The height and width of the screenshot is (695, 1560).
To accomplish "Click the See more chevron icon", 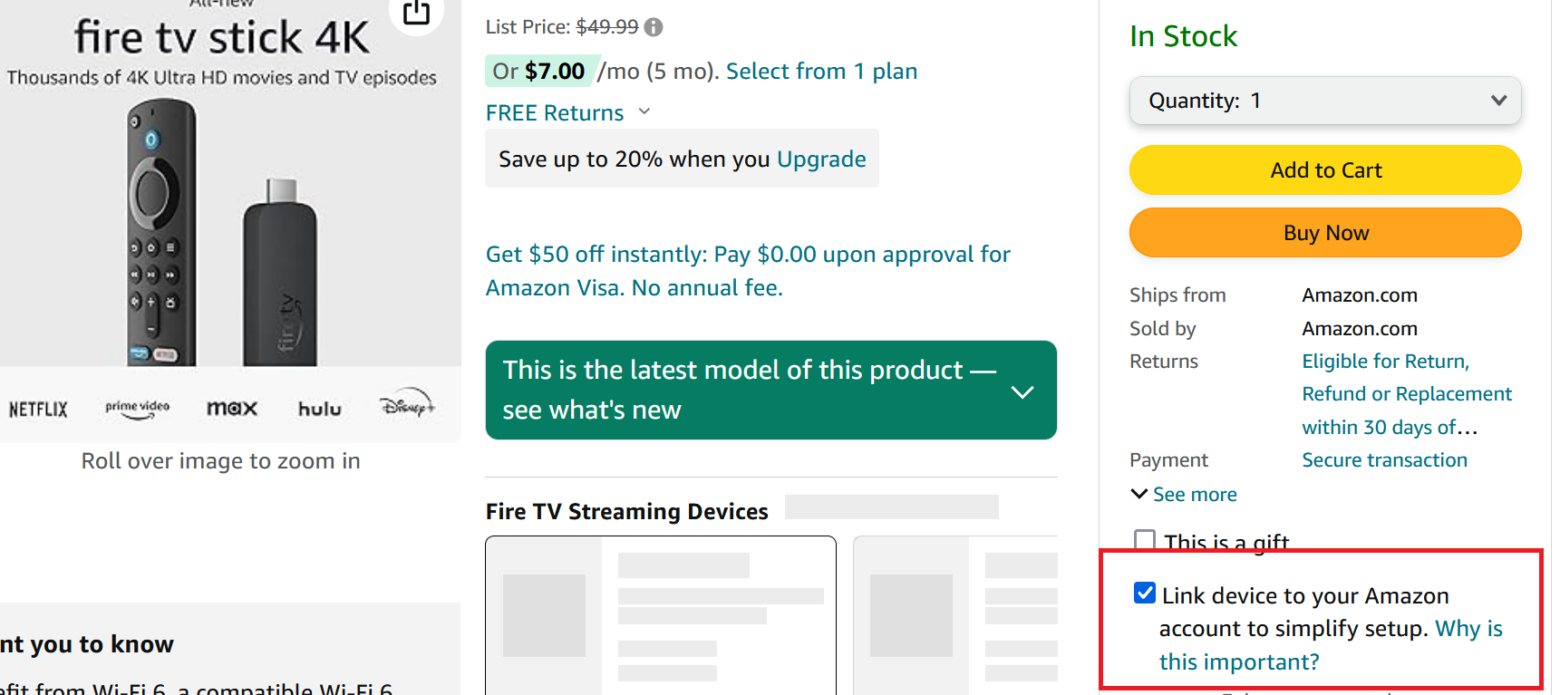I will coord(1139,494).
